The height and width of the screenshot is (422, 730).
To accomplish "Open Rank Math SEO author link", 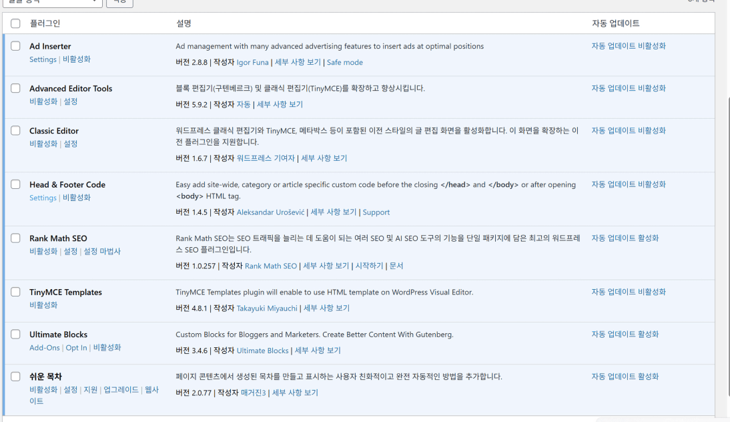I will point(271,266).
